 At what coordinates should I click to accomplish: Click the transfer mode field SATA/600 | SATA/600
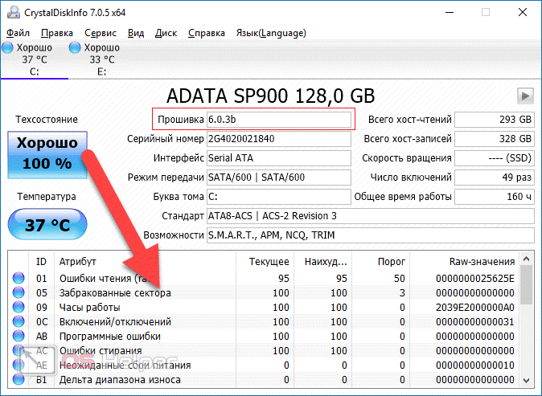(x=279, y=178)
